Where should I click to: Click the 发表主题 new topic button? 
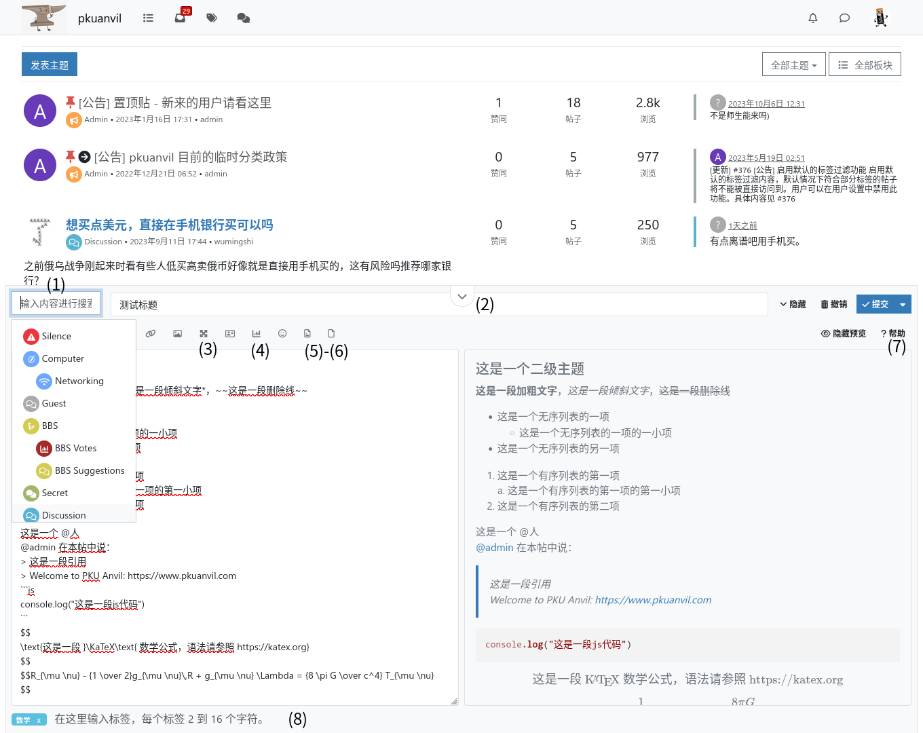(50, 65)
